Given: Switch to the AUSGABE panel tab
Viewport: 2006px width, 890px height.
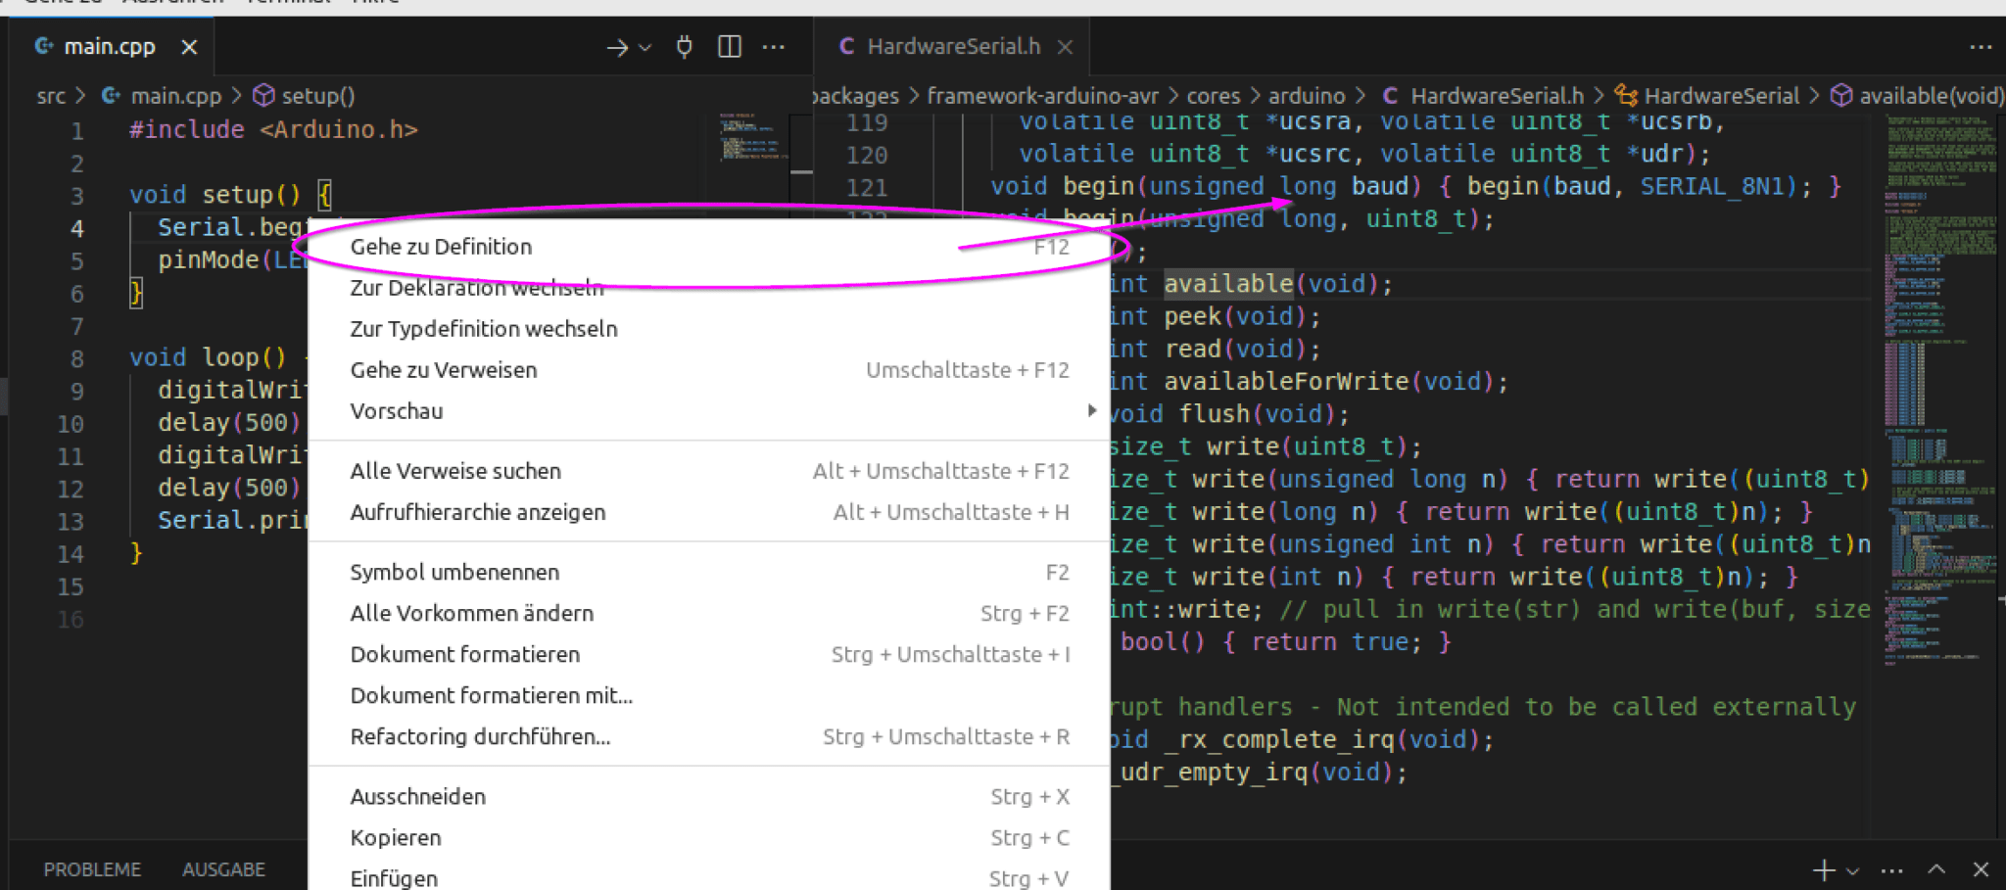Looking at the screenshot, I should [222, 868].
